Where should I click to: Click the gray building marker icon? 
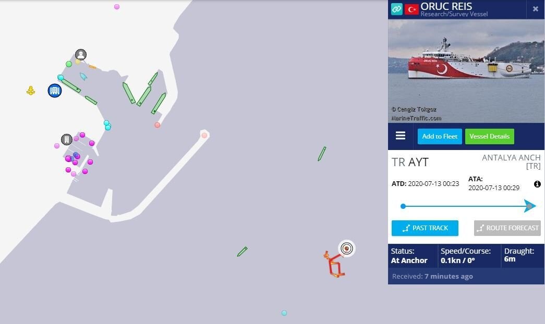tap(66, 139)
